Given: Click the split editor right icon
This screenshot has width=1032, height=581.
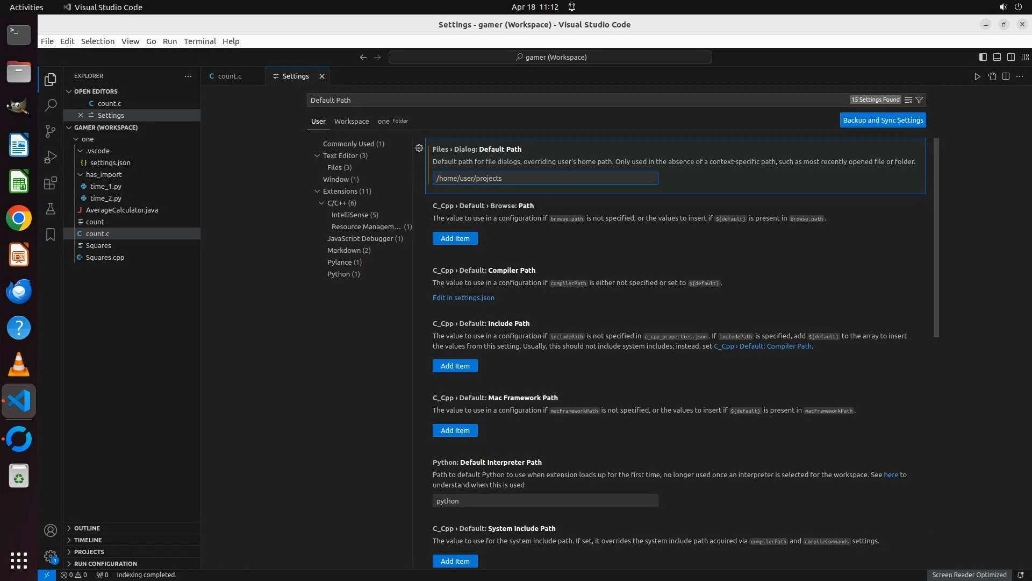Looking at the screenshot, I should pos(1006,76).
